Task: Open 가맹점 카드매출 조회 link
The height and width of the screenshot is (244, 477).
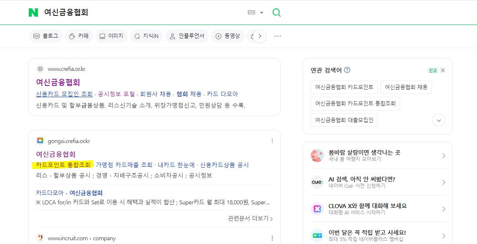Action: pos(124,165)
